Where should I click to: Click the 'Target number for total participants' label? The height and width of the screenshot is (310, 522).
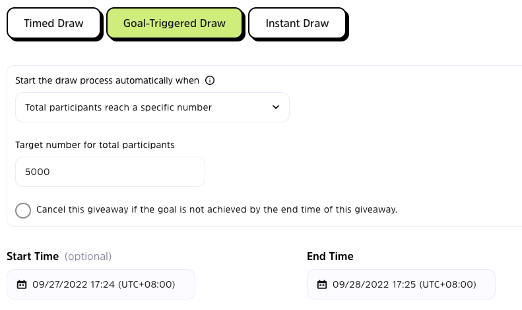[94, 145]
